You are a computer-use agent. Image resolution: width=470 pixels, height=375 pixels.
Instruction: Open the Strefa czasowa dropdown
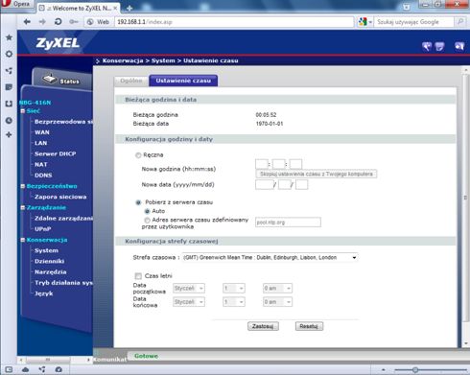(270, 257)
